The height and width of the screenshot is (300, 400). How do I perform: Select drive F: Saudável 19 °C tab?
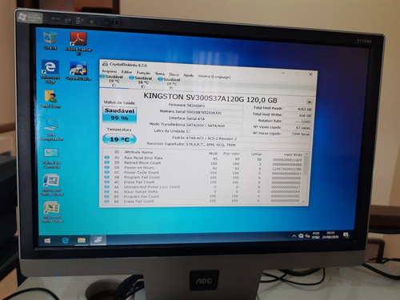pyautogui.click(x=170, y=83)
